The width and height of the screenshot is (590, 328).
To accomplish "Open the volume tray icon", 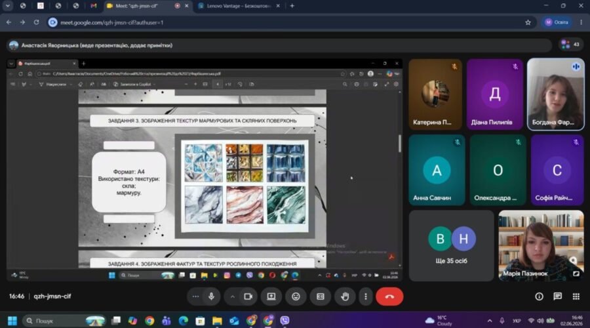I will 540,321.
